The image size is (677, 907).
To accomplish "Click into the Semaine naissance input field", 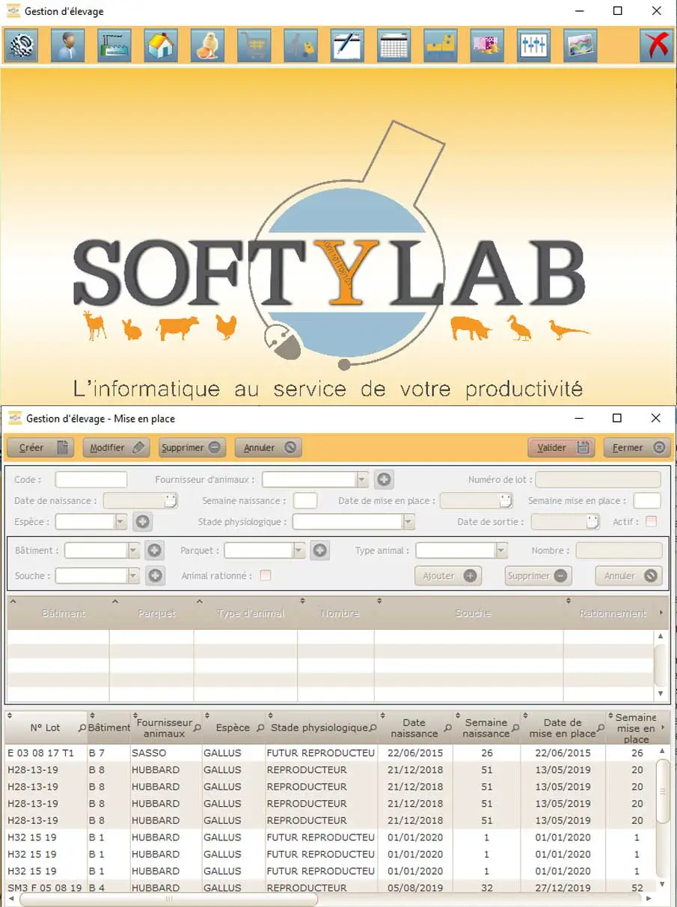I will coord(305,501).
